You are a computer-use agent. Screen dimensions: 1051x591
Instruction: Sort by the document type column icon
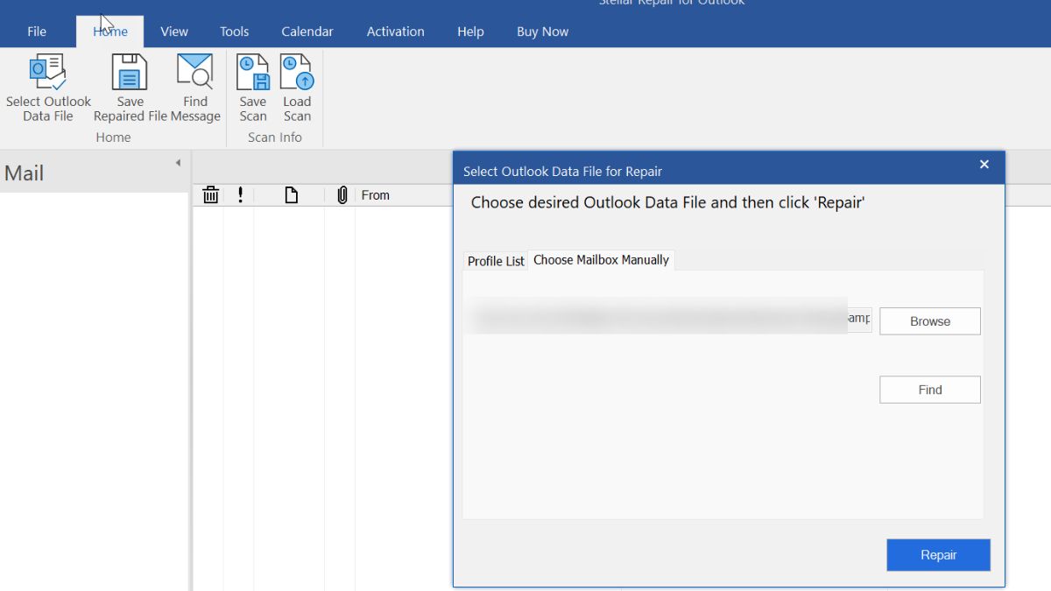pos(292,195)
